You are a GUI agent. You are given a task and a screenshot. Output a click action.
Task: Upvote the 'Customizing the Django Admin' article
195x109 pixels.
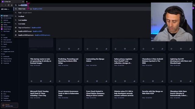(x=87, y=81)
